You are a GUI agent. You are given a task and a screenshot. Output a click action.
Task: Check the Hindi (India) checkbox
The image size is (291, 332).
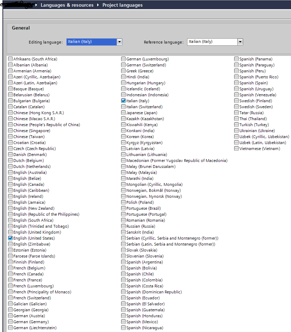[123, 77]
